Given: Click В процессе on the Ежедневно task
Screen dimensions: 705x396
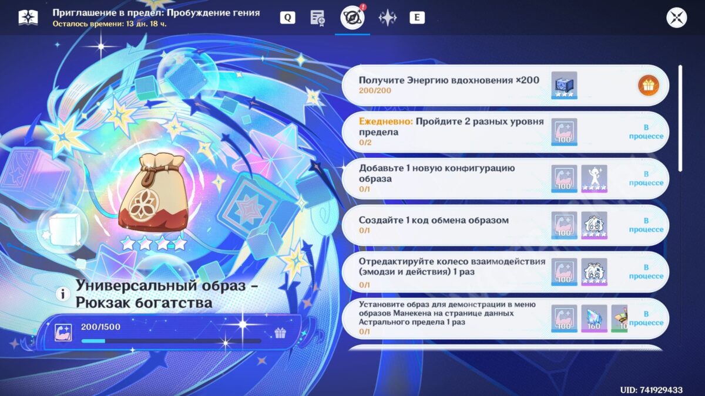Looking at the screenshot, I should click(x=646, y=132).
